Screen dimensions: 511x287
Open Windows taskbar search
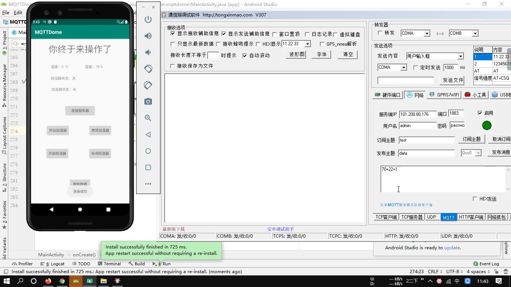[20, 281]
